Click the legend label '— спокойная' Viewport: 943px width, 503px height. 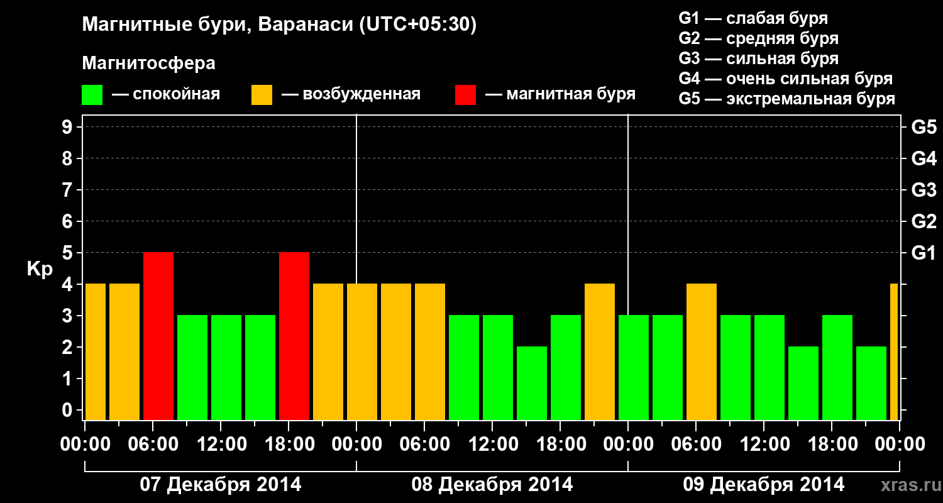(166, 94)
